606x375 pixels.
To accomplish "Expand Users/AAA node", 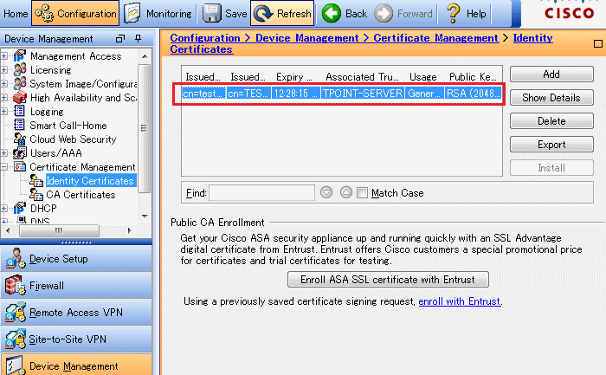I will coord(4,153).
